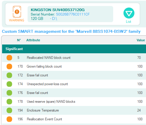Viewport: 146px width, 125px height.
Task: Select the Enclosure Temperature row
Action: (74, 110)
